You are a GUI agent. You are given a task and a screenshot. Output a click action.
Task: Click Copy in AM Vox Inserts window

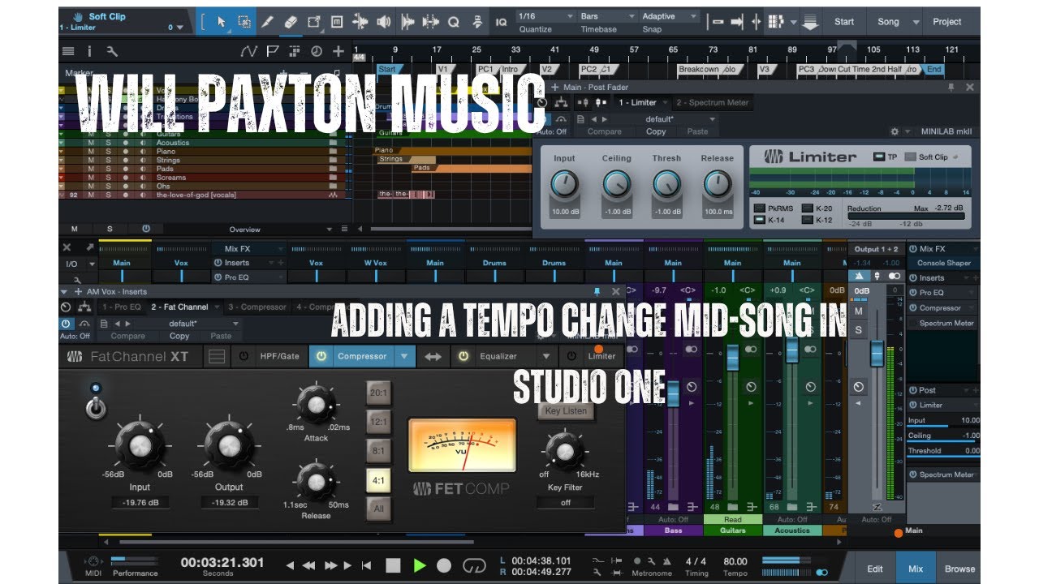[179, 336]
